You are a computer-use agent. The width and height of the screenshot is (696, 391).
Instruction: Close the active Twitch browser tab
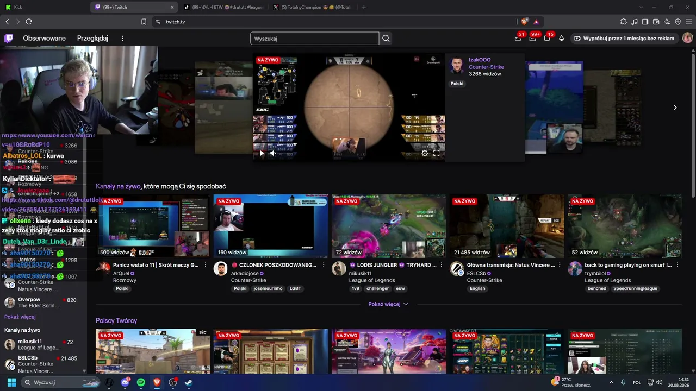pos(172,7)
